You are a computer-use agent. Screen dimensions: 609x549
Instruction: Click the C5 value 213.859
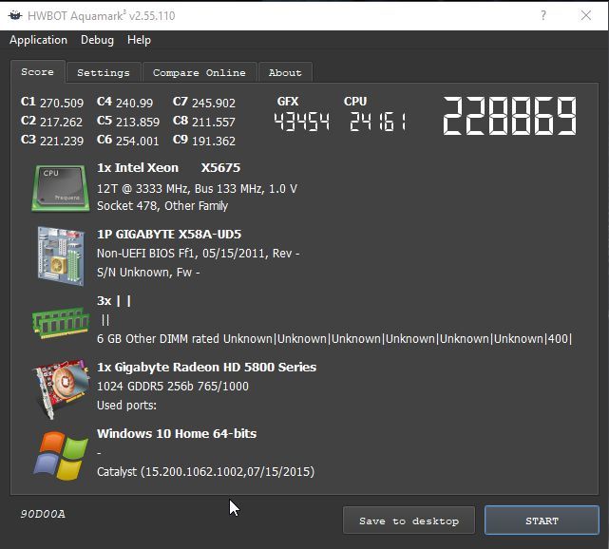coord(138,122)
